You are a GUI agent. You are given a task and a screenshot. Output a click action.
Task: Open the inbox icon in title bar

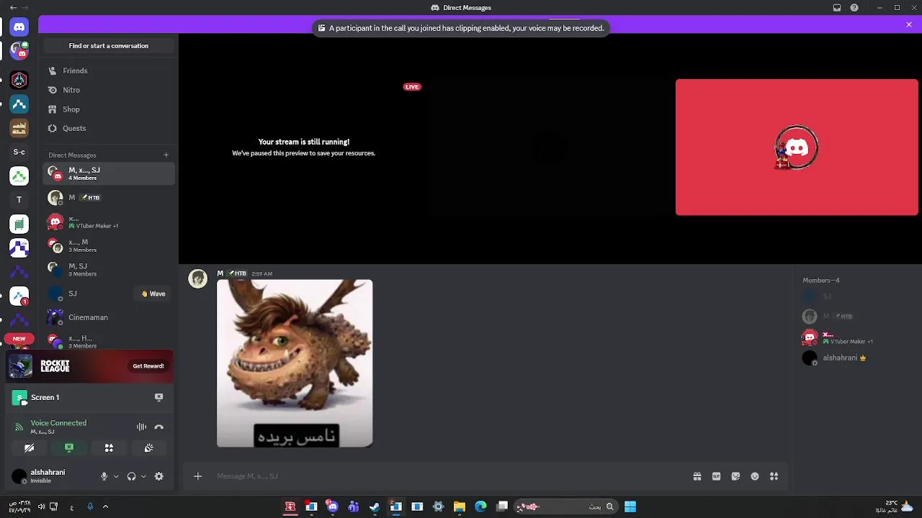(837, 8)
